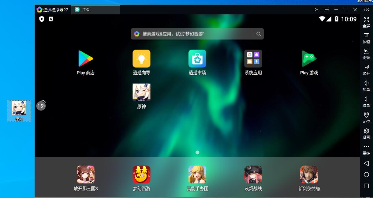
Task: Open 梦幻西游 from the dock
Action: 141,174
